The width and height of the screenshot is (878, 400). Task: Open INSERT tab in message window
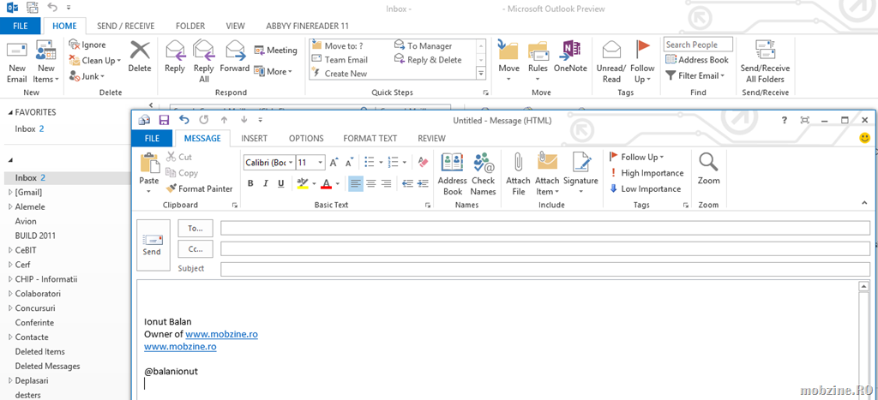[x=254, y=138]
